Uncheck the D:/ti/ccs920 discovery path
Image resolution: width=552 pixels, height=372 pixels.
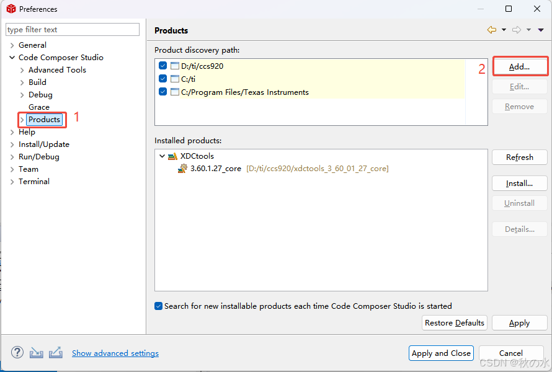click(162, 66)
